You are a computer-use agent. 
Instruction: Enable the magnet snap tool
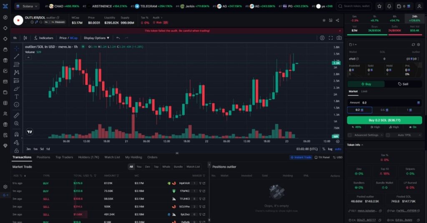click(17, 134)
